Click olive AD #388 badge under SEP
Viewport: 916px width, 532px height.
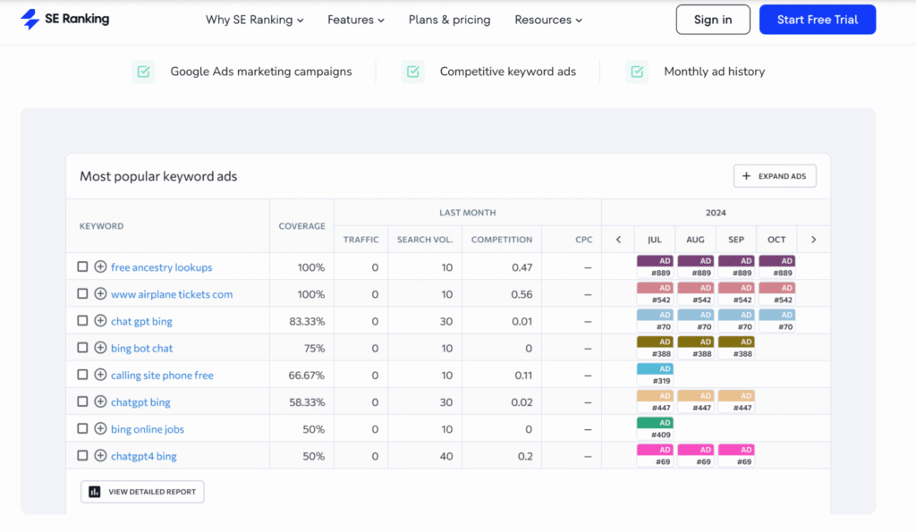click(x=736, y=348)
